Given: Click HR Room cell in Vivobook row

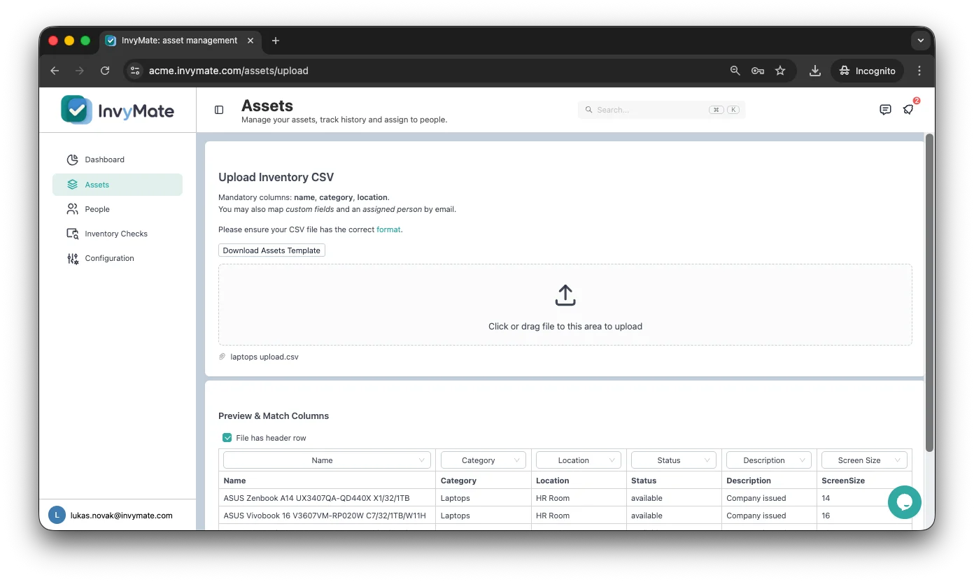Looking at the screenshot, I should pyautogui.click(x=579, y=516).
